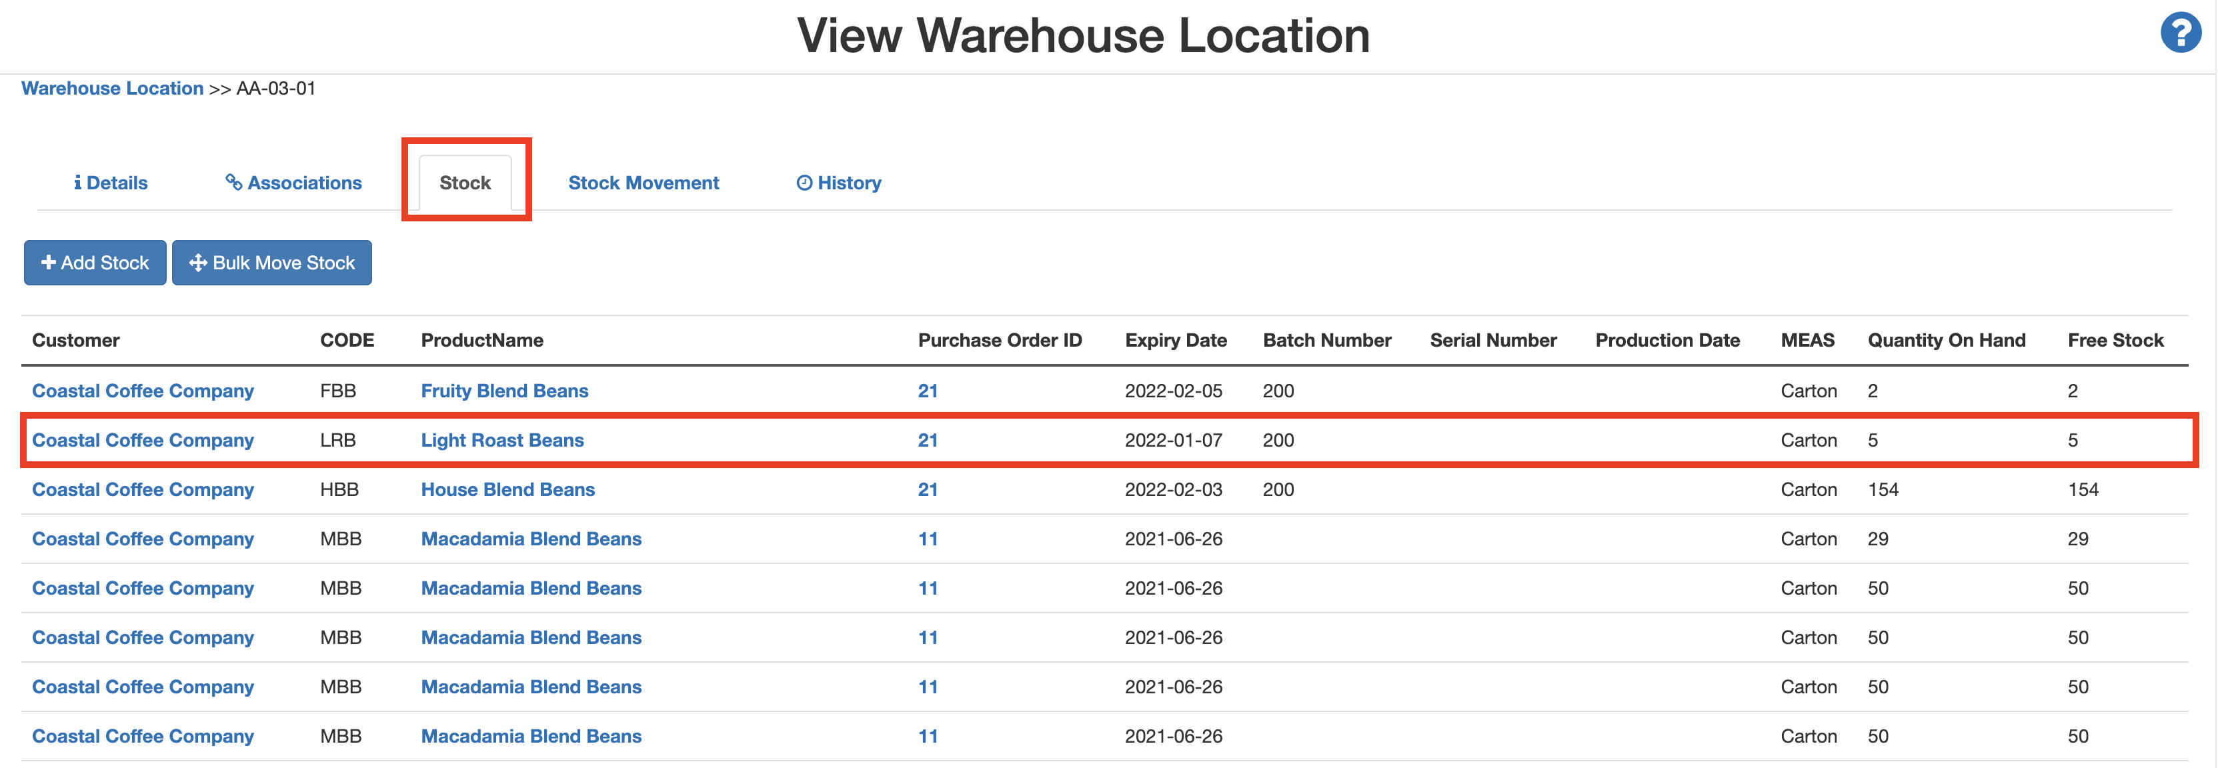Click Coastal Coffee Company in the LRB row
This screenshot has height=768, width=2218.
142,440
